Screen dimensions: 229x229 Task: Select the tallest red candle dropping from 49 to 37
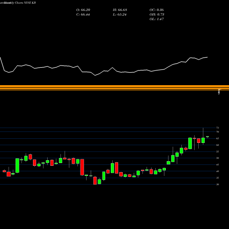[82, 167]
